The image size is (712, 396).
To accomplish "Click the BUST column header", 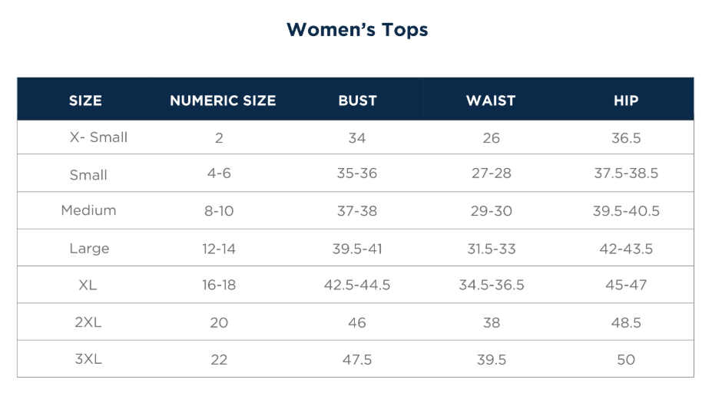I will pyautogui.click(x=357, y=101).
